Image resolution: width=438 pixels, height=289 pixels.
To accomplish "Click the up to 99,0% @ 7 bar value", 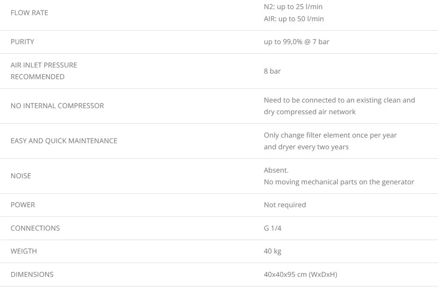I will coord(296,42).
